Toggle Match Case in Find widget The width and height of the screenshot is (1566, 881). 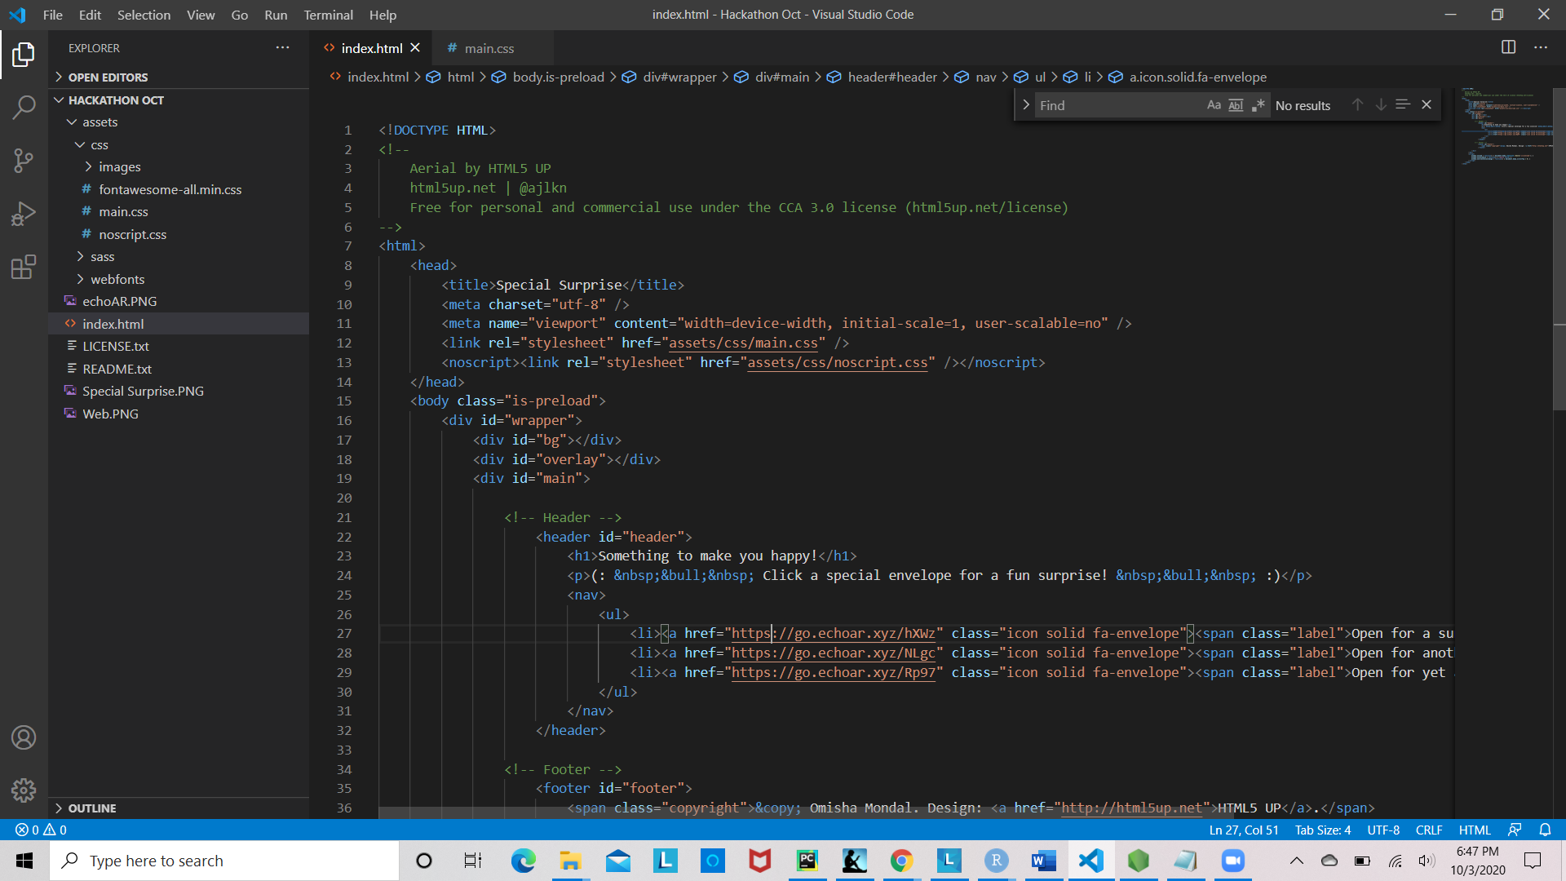click(1214, 105)
